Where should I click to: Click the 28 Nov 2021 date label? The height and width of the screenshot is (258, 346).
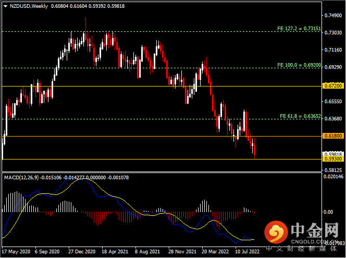182,252
